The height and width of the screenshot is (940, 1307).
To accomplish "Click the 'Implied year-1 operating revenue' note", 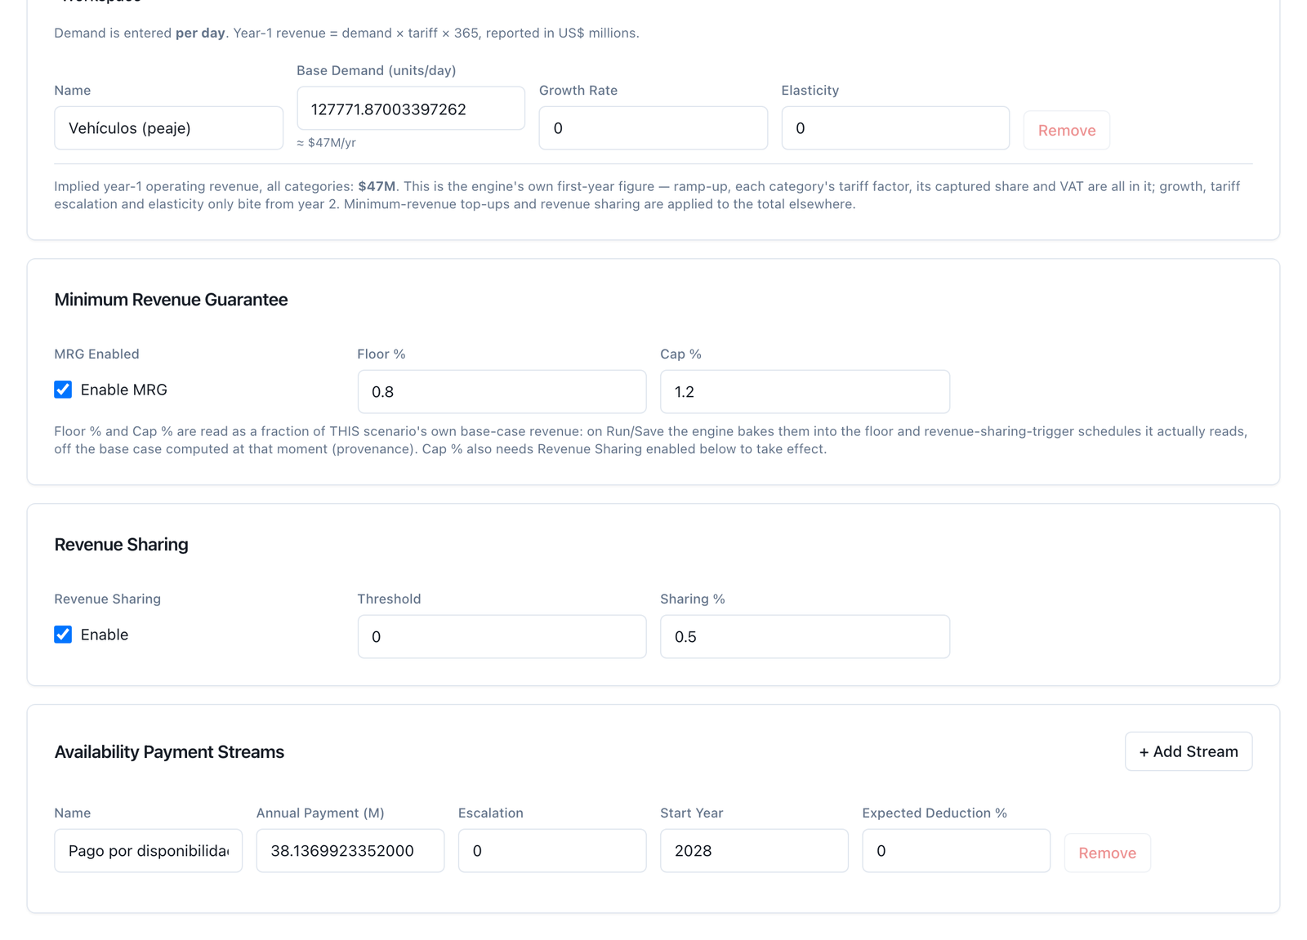I will point(648,195).
